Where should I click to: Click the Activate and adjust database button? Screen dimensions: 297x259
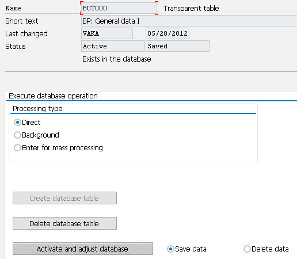83,249
